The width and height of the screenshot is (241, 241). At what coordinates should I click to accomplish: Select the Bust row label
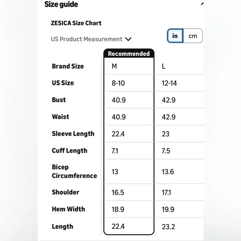coord(59,100)
